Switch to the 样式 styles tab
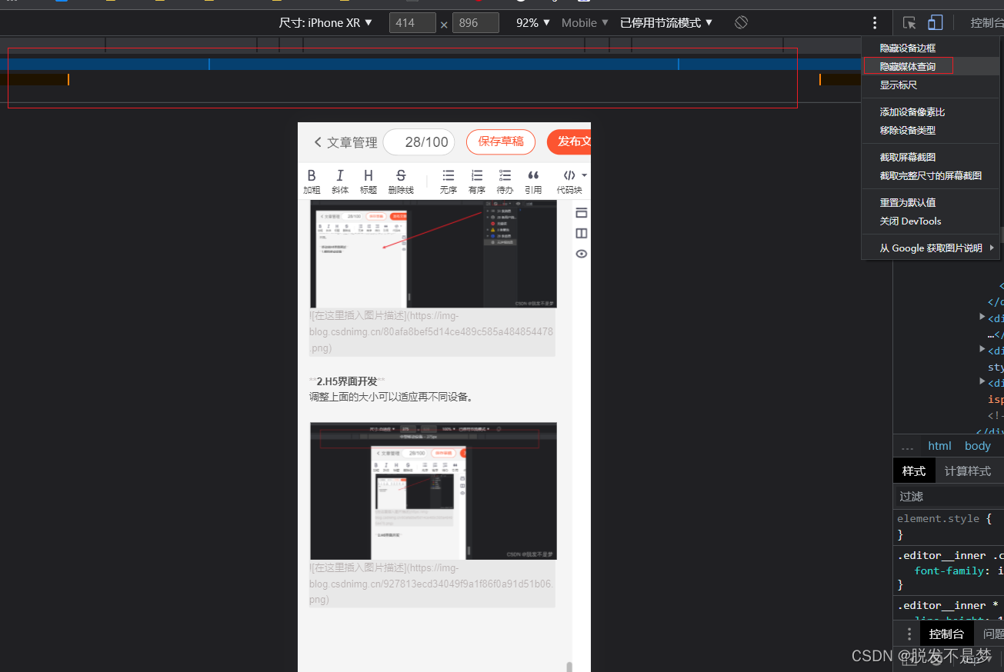 (x=914, y=471)
